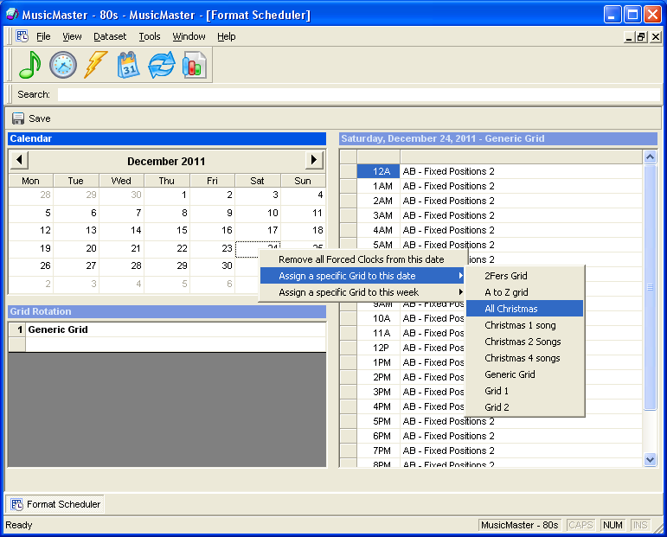The height and width of the screenshot is (537, 667).
Task: Advance the calendar to the next month
Action: click(314, 160)
